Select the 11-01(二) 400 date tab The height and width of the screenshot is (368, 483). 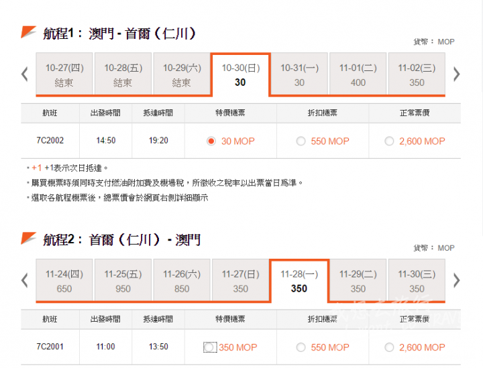point(358,74)
